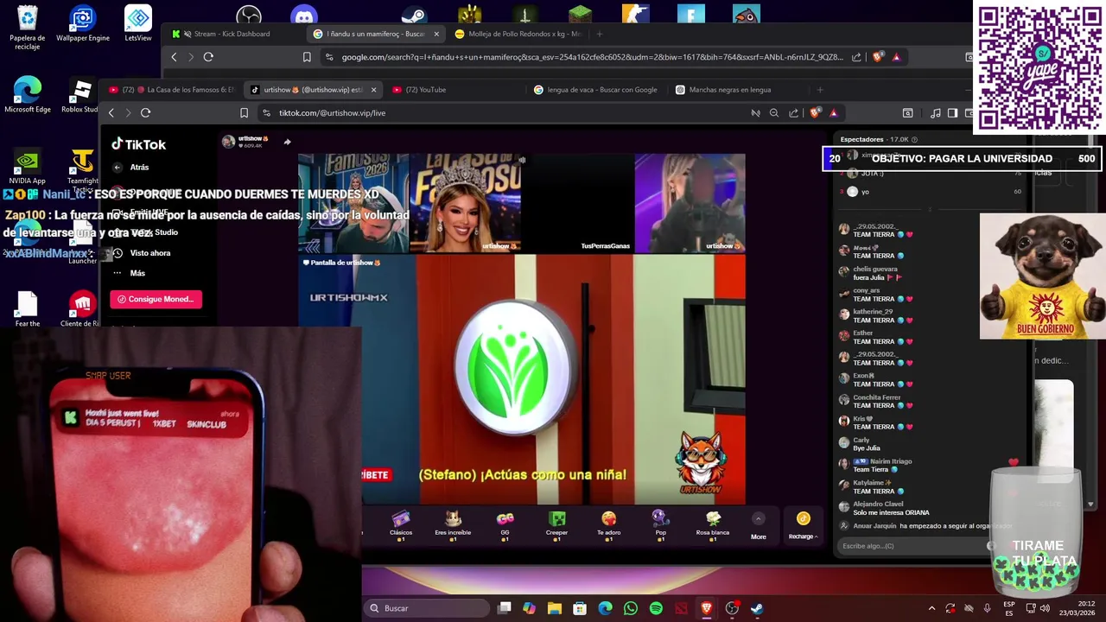Open Brave Shields in the TikTok window
The height and width of the screenshot is (622, 1106).
[815, 112]
